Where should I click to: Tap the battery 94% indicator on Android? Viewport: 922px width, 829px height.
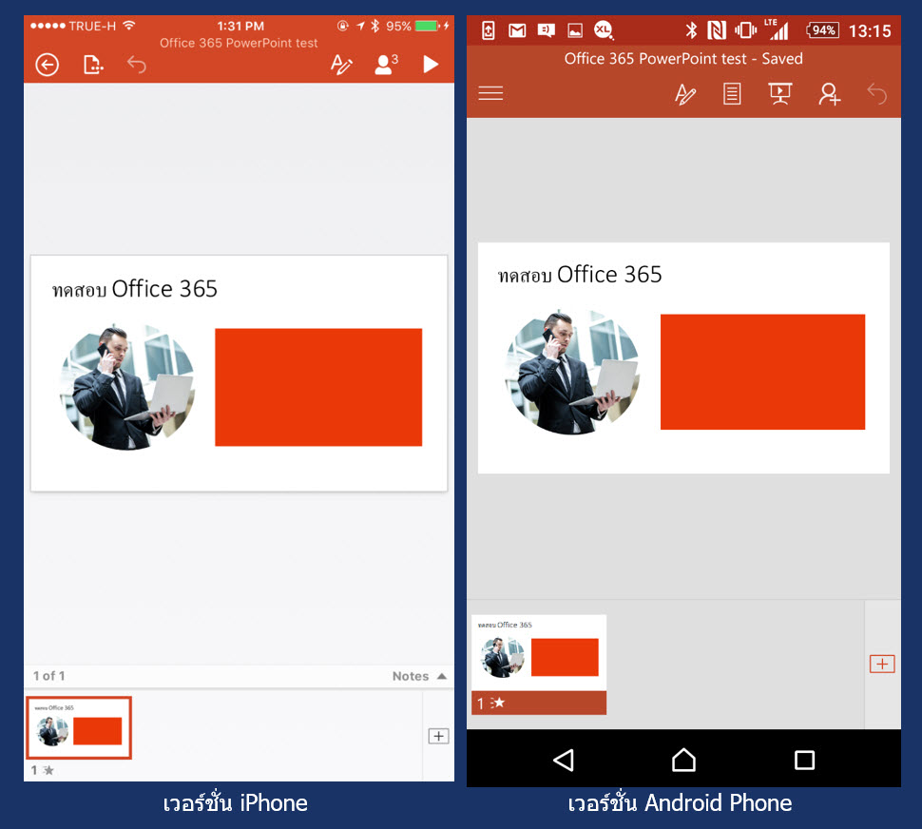pyautogui.click(x=822, y=30)
